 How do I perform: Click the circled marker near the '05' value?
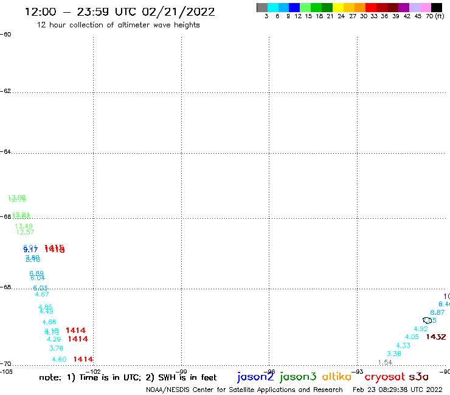coord(427,320)
